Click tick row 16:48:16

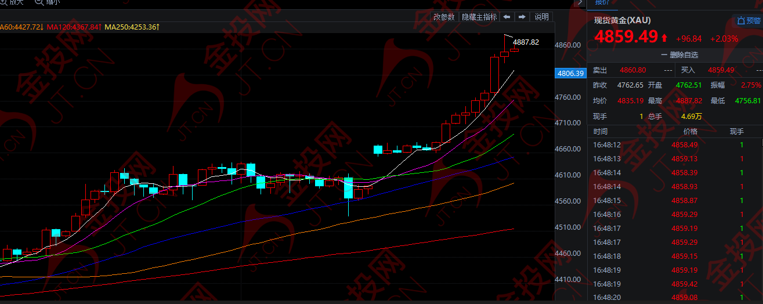click(674, 215)
